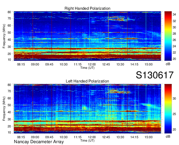
Task: Click the lower plot's color scale bar
Action: 168,109
